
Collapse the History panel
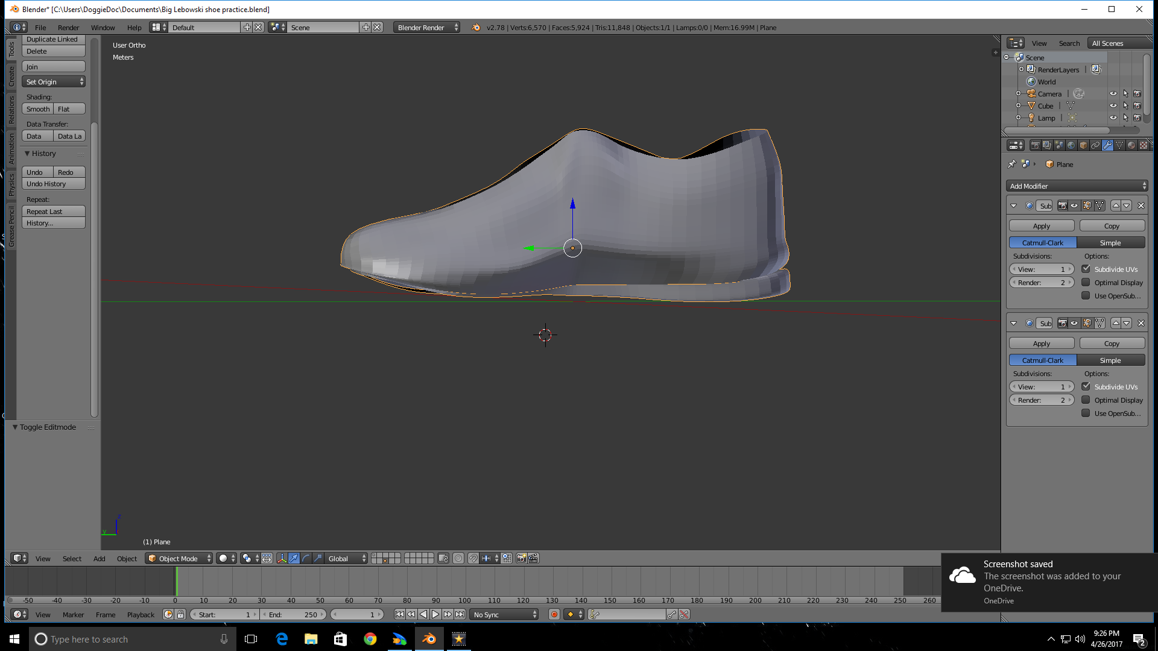pos(27,154)
